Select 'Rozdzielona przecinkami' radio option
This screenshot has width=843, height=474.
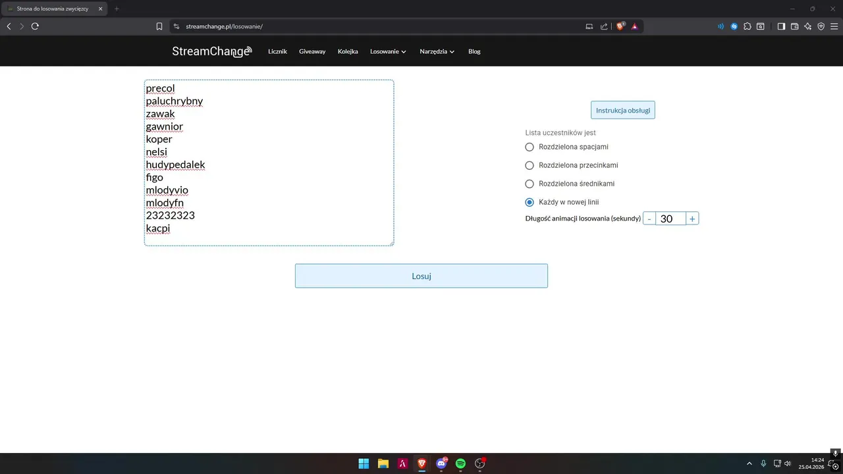click(x=530, y=165)
